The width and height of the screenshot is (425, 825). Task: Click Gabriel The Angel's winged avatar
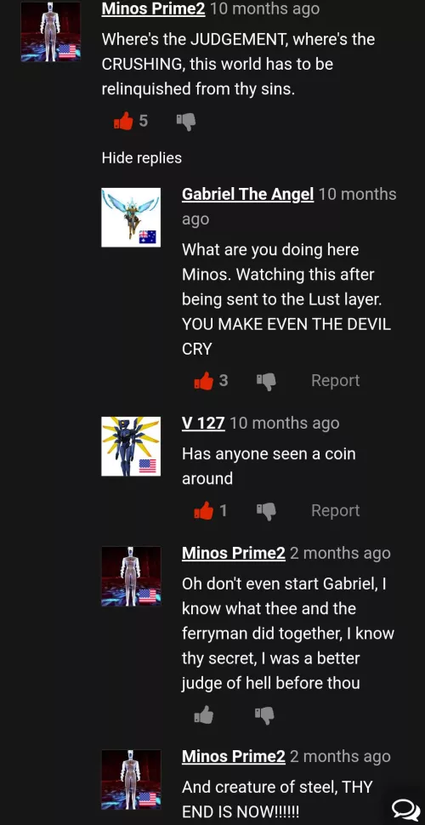click(x=131, y=217)
